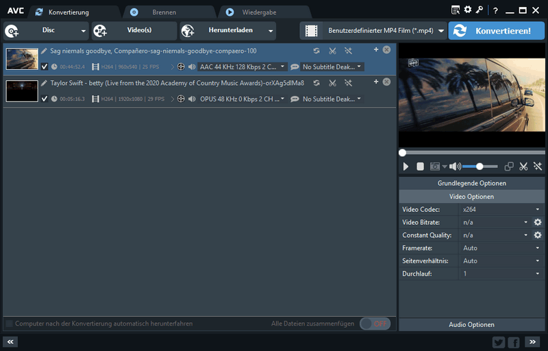
Task: Expand Grundlegende Optionen section
Action: [472, 183]
